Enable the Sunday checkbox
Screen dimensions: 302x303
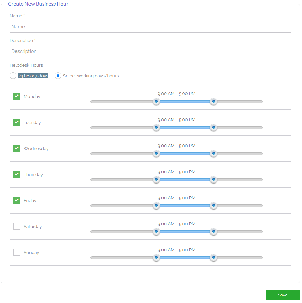[17, 252]
